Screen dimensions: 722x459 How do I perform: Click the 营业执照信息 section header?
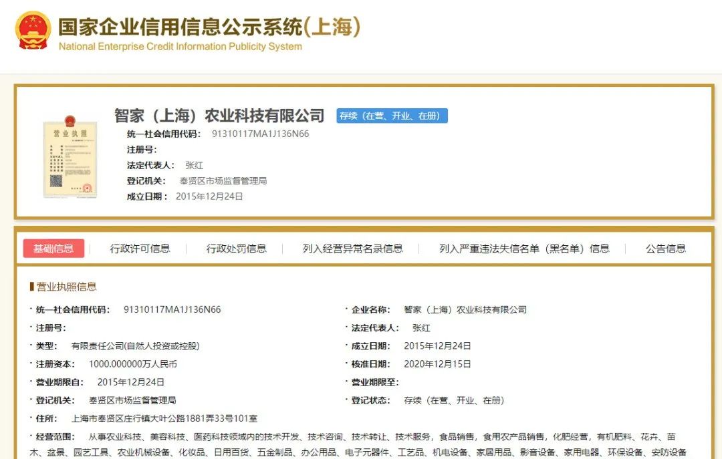66,287
